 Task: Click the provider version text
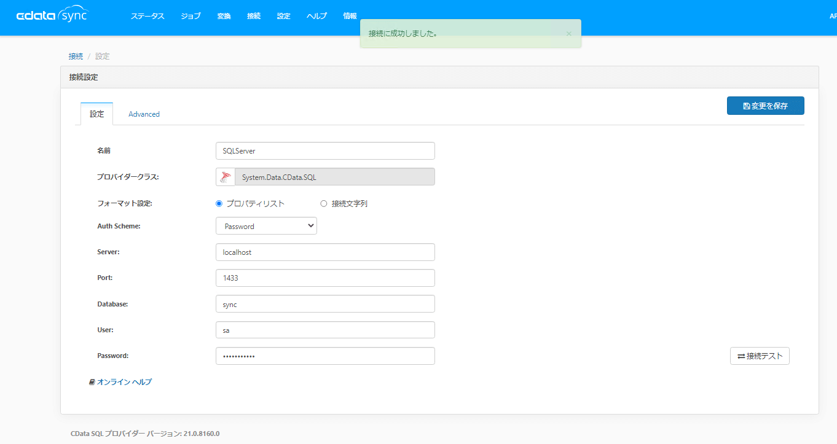coord(145,434)
